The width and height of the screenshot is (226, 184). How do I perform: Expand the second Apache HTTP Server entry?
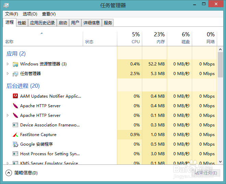point(8,115)
